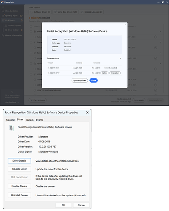Click the Scan again button

coord(139,100)
